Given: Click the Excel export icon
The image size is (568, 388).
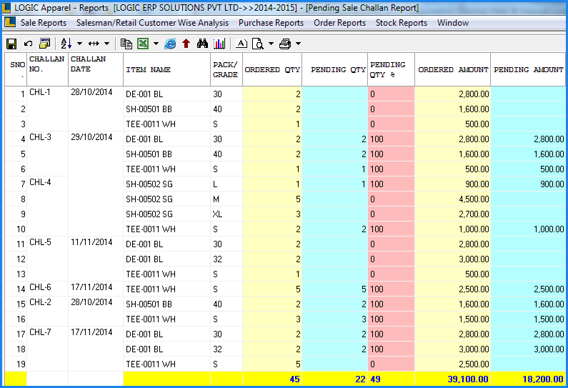Looking at the screenshot, I should [143, 44].
